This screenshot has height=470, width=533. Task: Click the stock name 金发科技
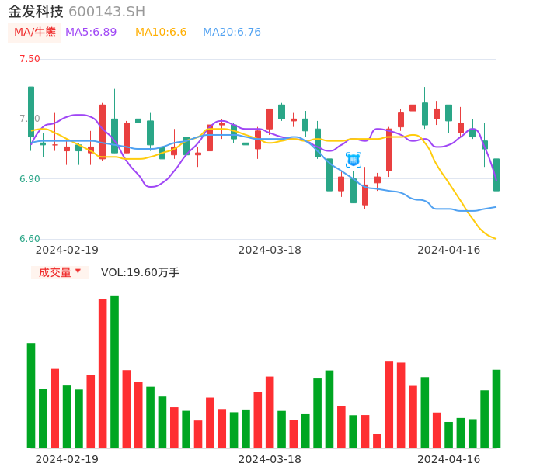point(36,12)
